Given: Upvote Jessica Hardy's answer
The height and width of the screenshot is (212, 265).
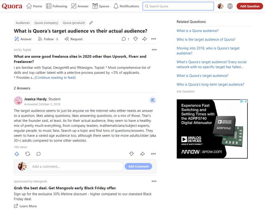Looking at the screenshot, I should [x=17, y=154].
